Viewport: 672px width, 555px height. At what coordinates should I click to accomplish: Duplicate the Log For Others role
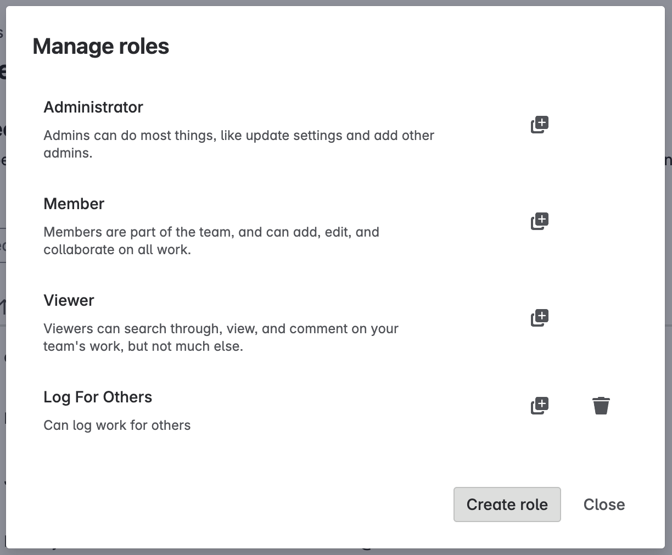click(x=540, y=406)
